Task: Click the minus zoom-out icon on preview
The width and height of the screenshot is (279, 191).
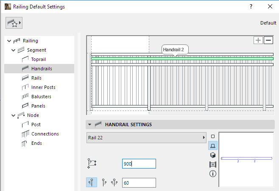Action: (268, 40)
